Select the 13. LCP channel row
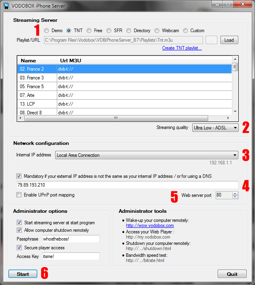The width and height of the screenshot is (255, 285). [124, 104]
